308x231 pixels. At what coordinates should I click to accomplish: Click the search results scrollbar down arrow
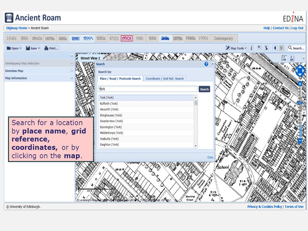[195, 146]
